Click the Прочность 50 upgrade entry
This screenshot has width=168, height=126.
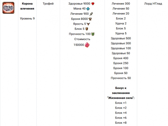click(121, 78)
